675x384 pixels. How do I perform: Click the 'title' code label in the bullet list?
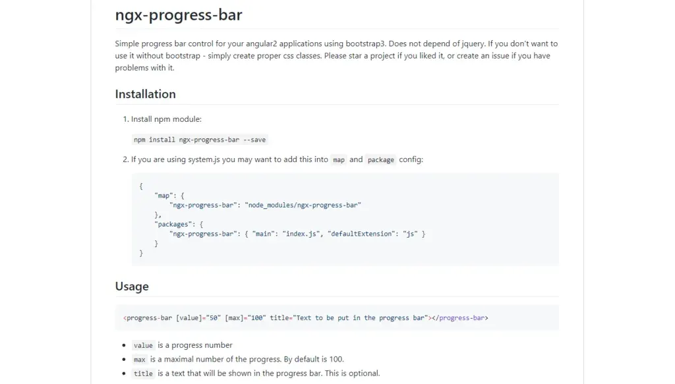pyautogui.click(x=143, y=373)
